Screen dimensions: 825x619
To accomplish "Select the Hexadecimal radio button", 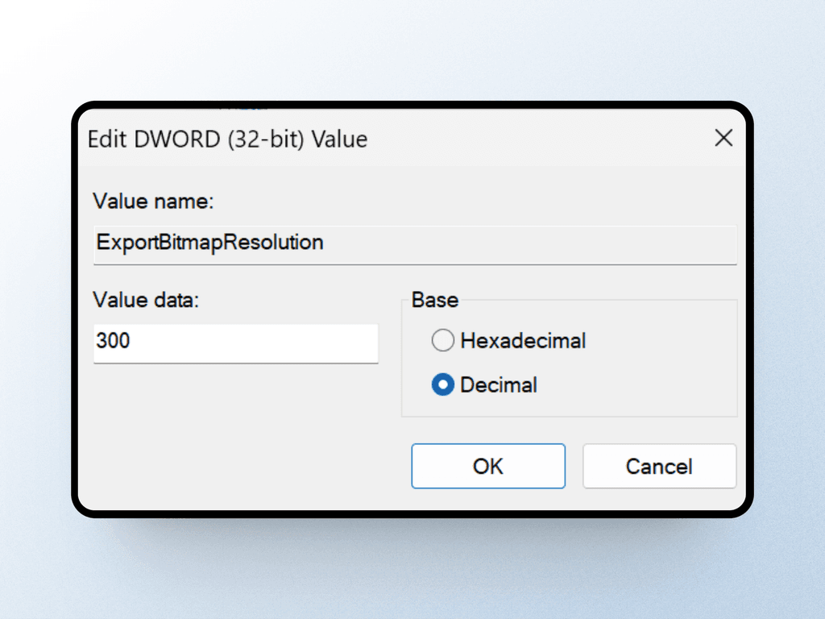I will pos(443,340).
